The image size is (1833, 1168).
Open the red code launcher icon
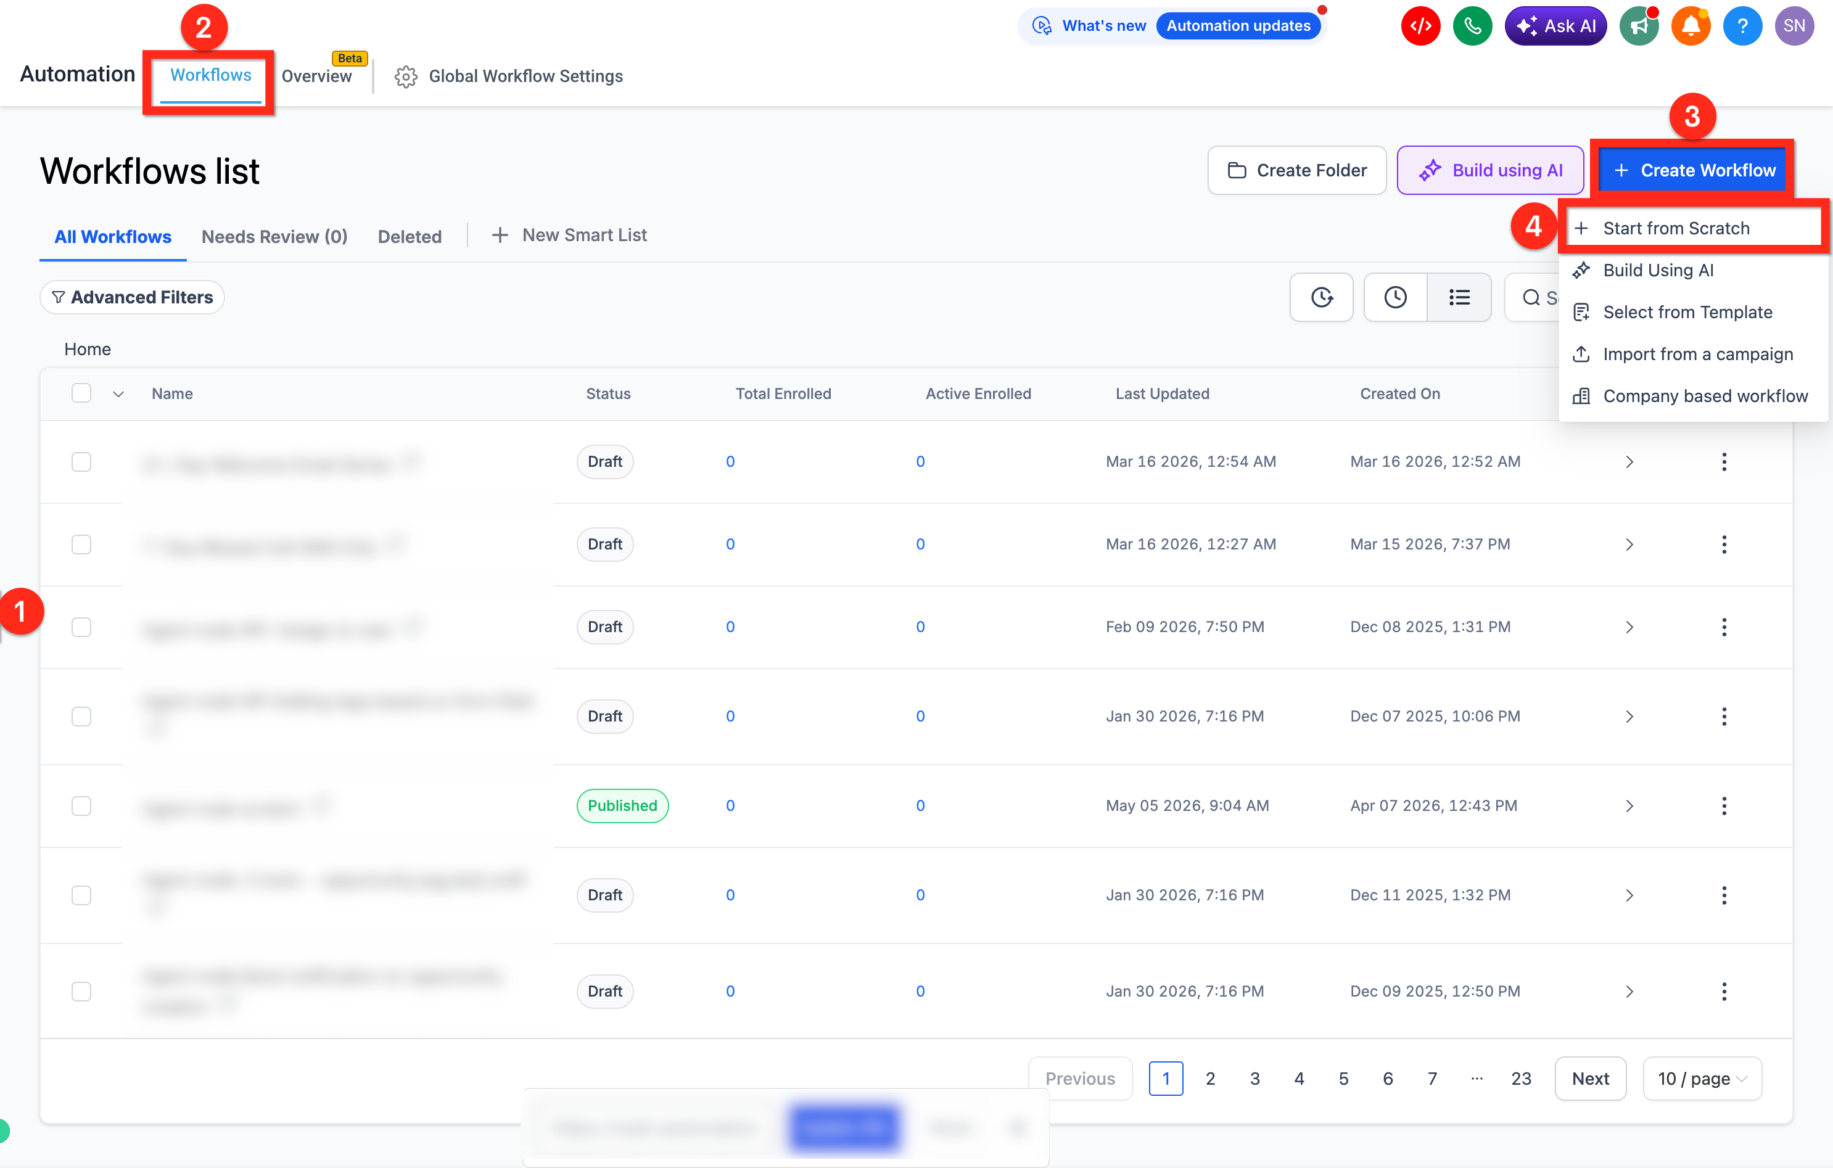point(1420,26)
